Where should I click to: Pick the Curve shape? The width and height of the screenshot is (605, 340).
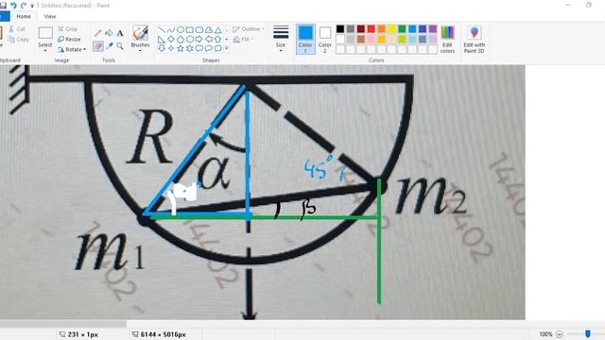click(171, 29)
